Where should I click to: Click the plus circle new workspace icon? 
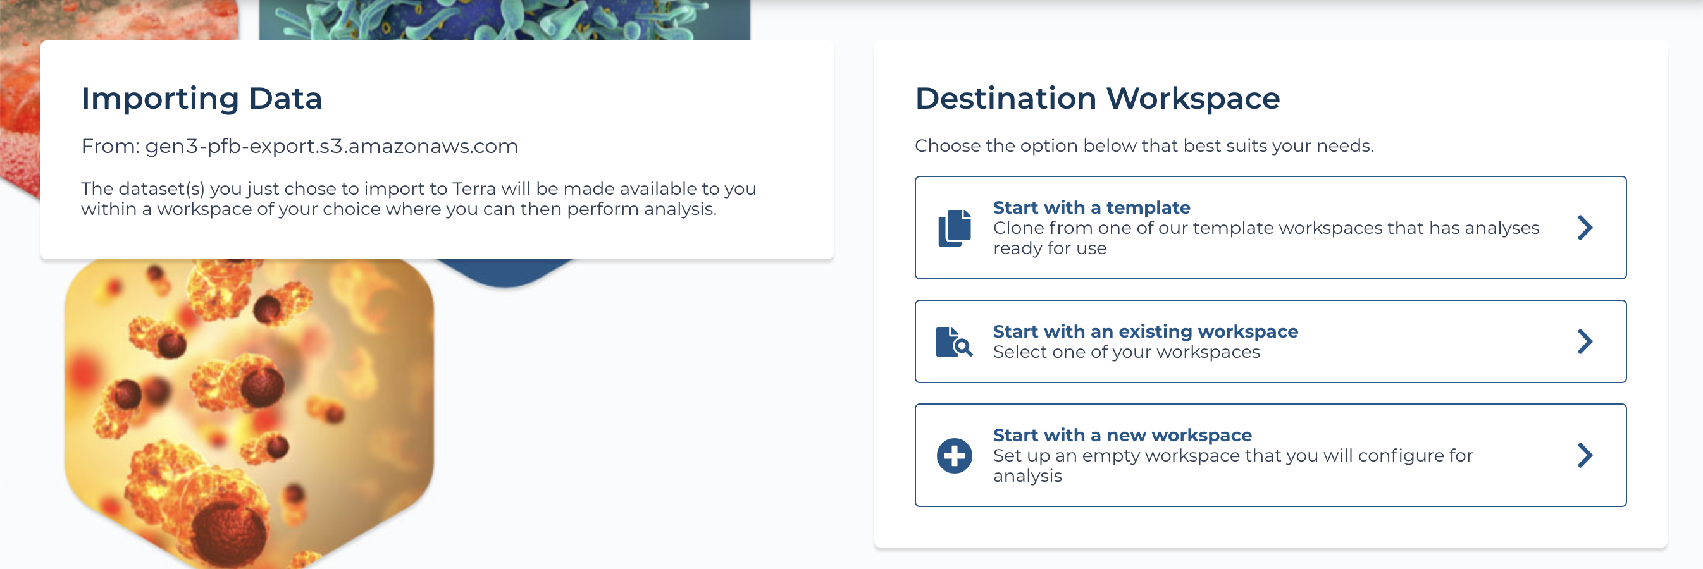[x=954, y=455]
